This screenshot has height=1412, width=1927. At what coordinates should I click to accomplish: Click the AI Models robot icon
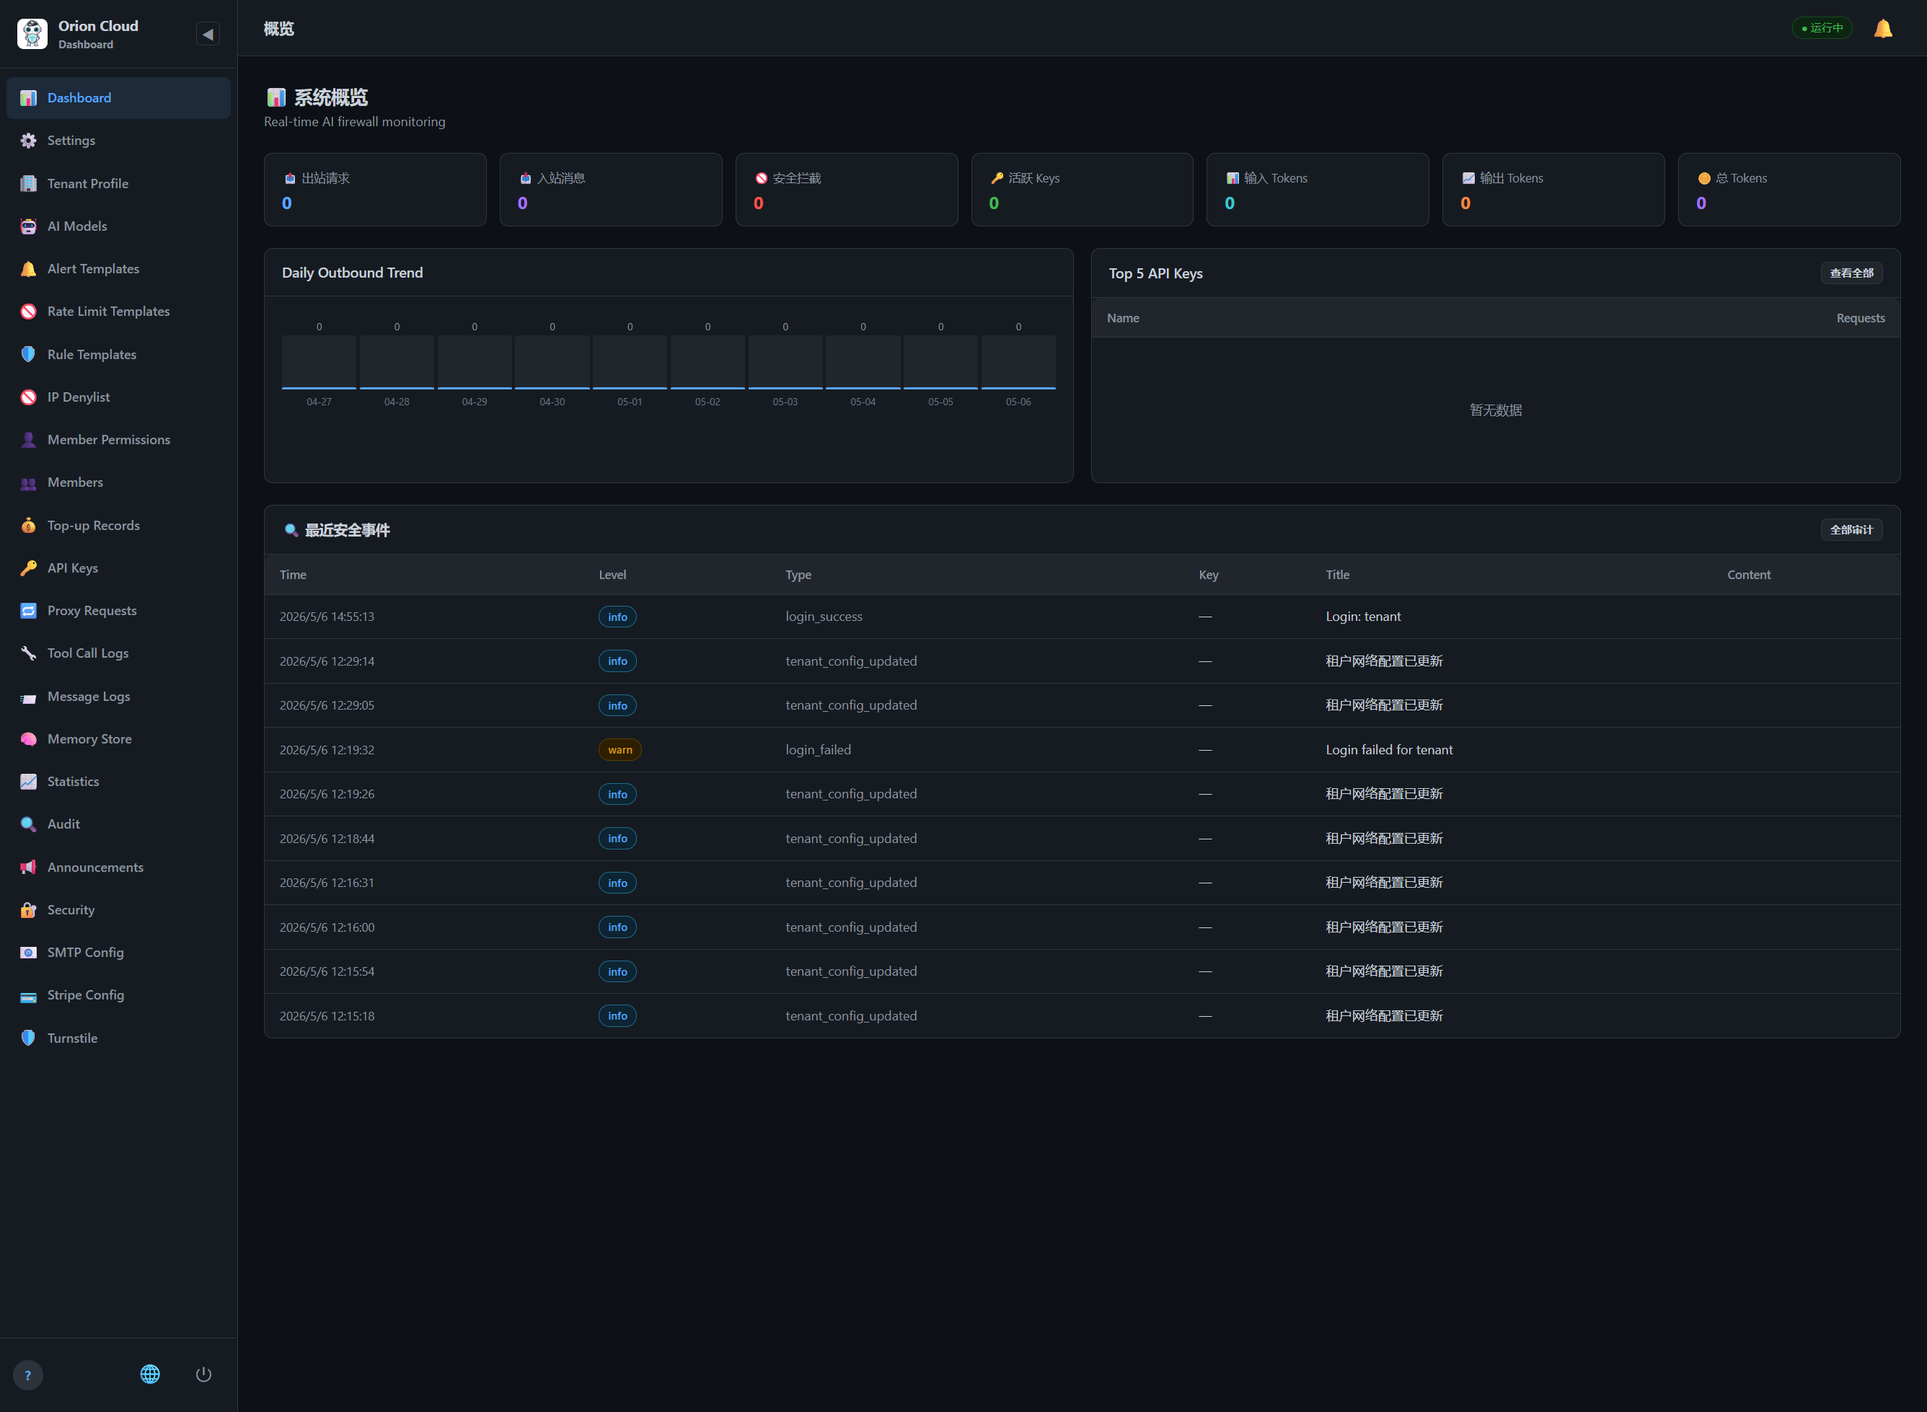(x=28, y=226)
